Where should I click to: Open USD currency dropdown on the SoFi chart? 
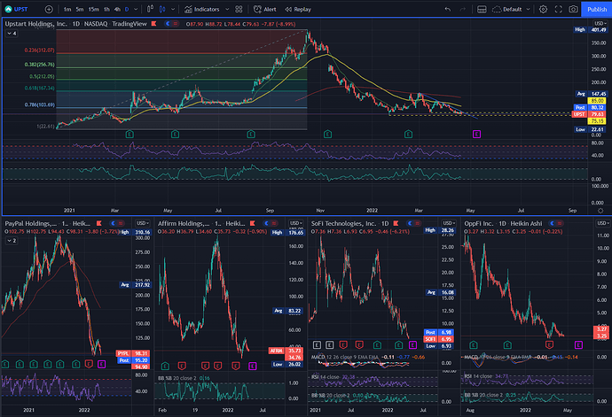pyautogui.click(x=449, y=223)
